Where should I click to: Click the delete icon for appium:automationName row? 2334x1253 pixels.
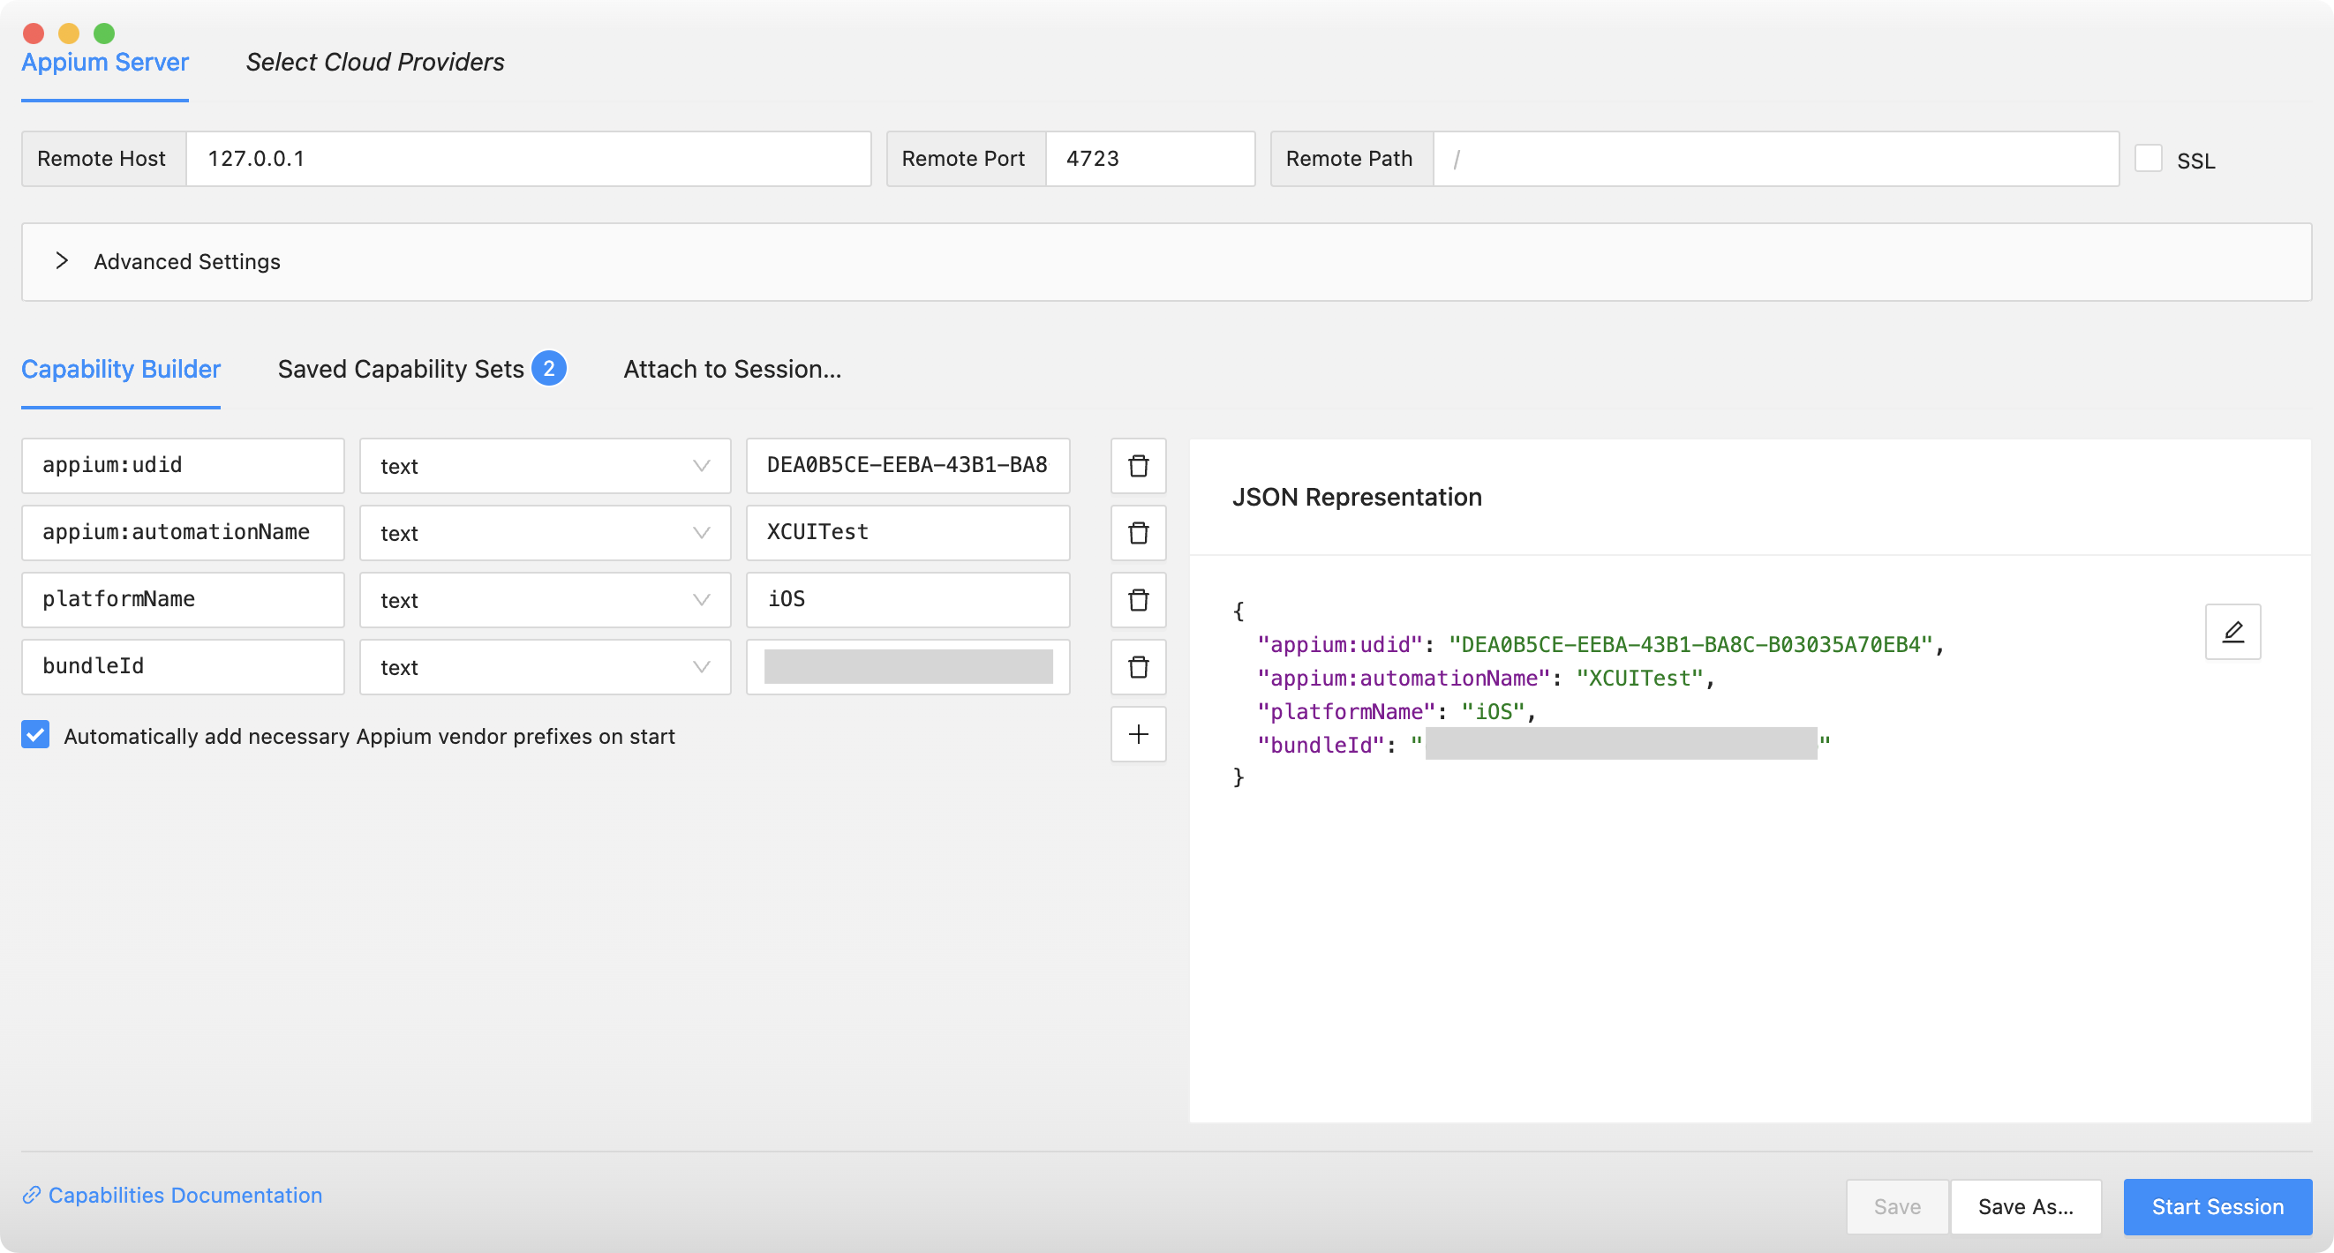point(1140,531)
